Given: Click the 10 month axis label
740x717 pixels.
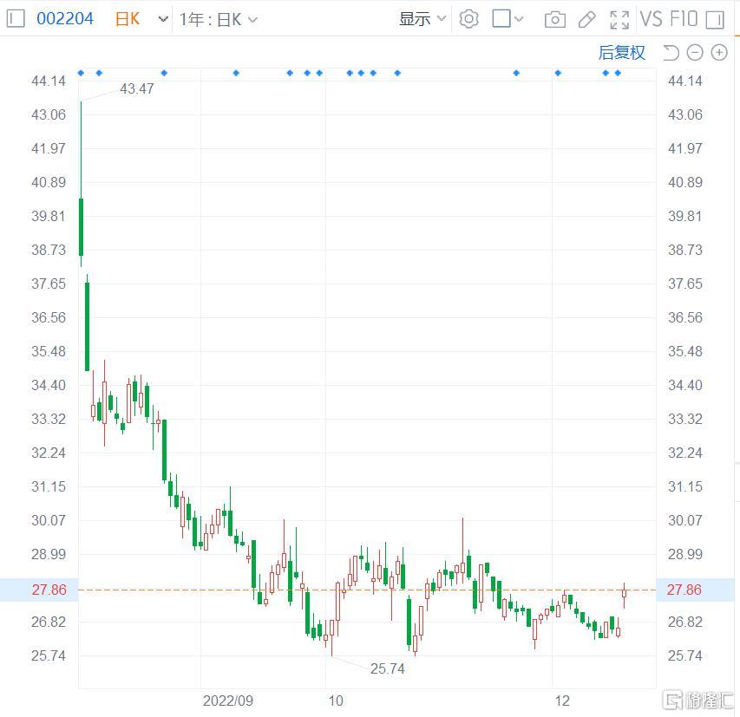Looking at the screenshot, I should click(336, 701).
